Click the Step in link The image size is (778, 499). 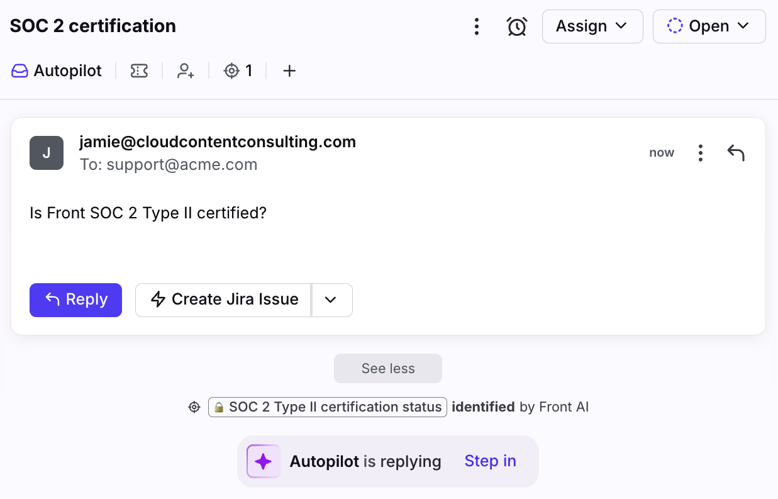point(490,461)
